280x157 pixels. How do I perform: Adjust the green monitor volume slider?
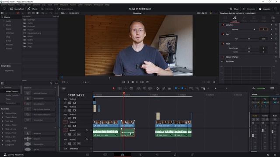(261, 88)
